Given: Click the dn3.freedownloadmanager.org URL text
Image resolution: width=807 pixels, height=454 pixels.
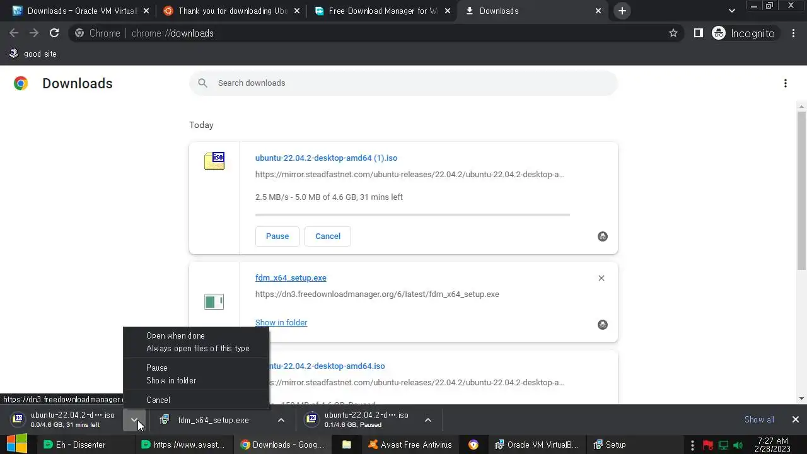Looking at the screenshot, I should pyautogui.click(x=377, y=294).
